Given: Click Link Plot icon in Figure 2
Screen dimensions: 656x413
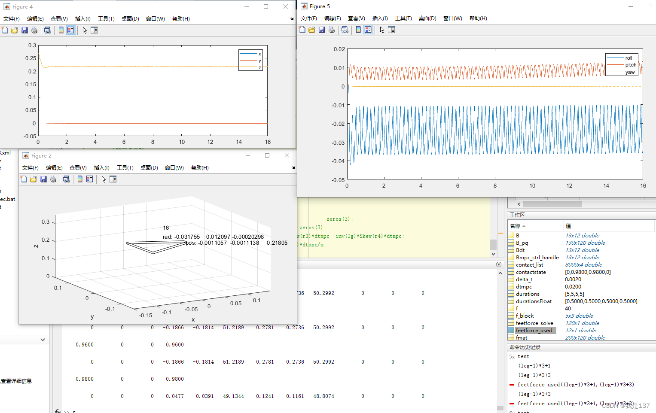Looking at the screenshot, I should pos(67,179).
